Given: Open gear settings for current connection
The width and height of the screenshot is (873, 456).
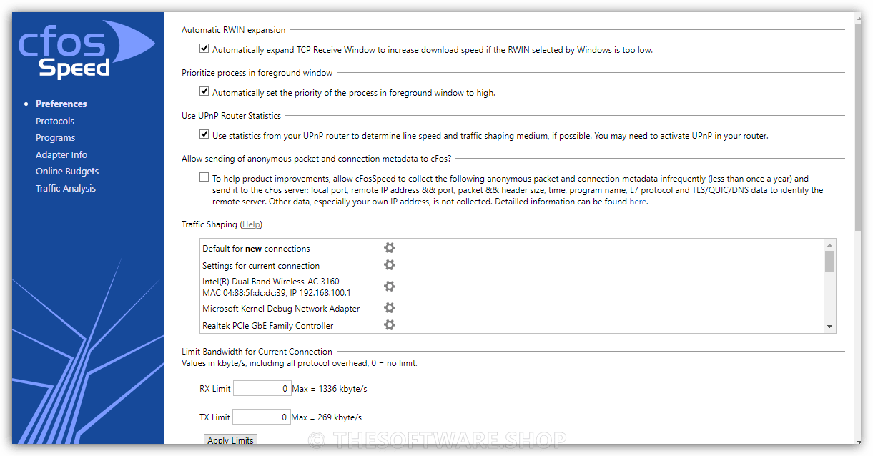Looking at the screenshot, I should point(389,265).
